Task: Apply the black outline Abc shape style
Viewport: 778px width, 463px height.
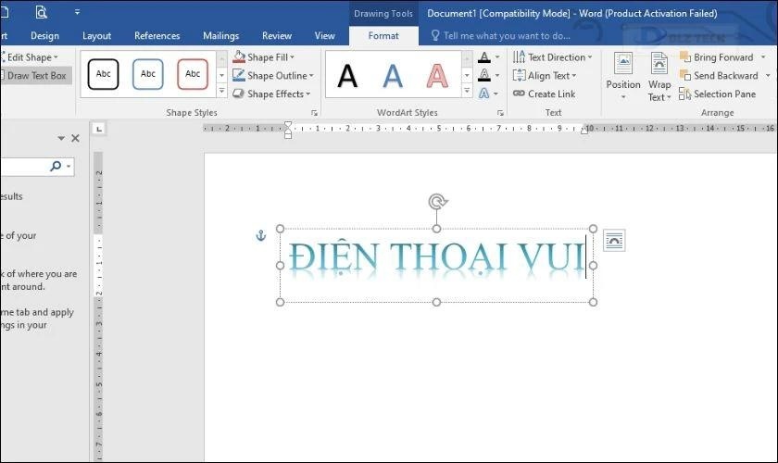Action: click(x=103, y=74)
